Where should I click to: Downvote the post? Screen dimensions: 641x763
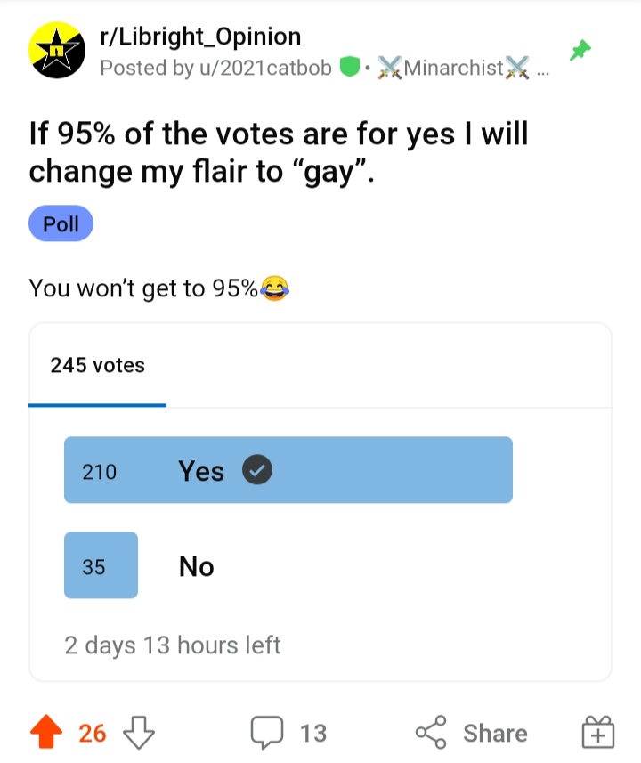coord(137,733)
